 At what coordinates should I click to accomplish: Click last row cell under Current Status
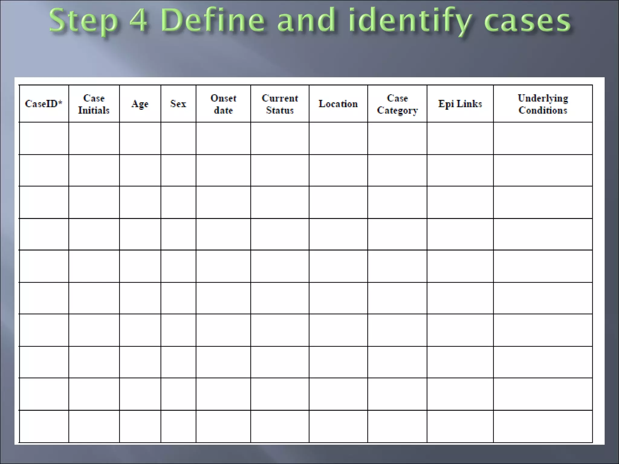point(280,426)
